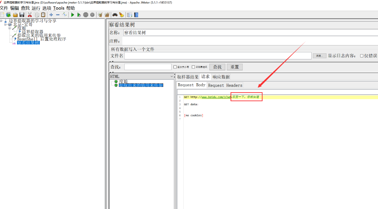
Task: Create a new test plan via toolbar
Action: (2, 15)
